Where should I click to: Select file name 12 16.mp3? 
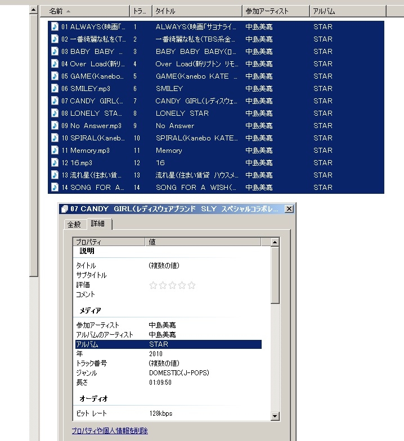77,163
